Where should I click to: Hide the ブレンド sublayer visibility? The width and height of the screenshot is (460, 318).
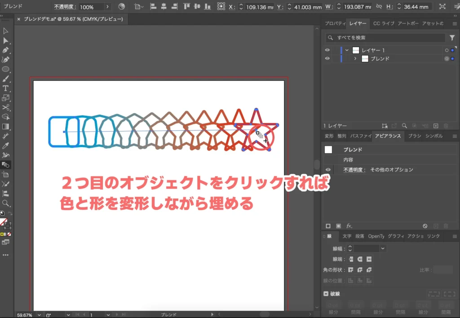point(327,58)
